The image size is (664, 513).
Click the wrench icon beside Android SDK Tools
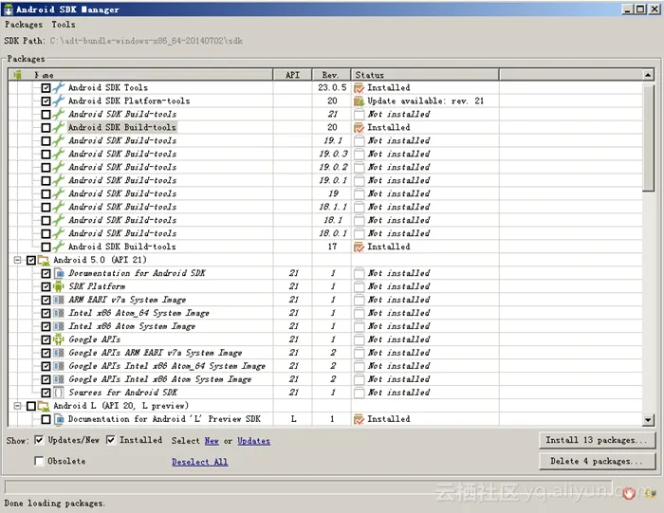click(x=59, y=87)
